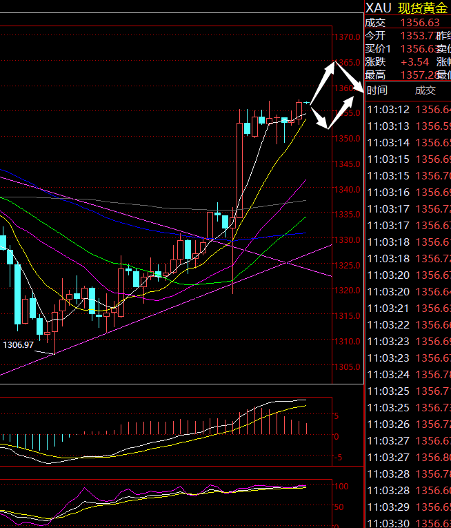Click the XAU symbol code in the quote panel
This screenshot has width=451, height=528.
click(379, 8)
